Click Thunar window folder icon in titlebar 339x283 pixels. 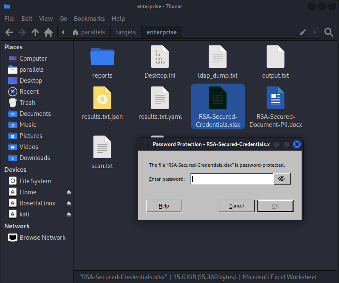(7, 6)
